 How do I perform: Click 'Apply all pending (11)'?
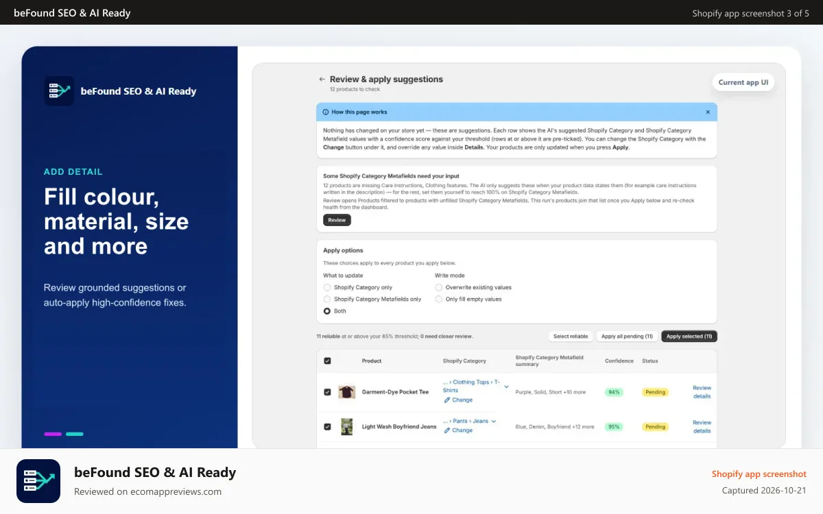[627, 336]
